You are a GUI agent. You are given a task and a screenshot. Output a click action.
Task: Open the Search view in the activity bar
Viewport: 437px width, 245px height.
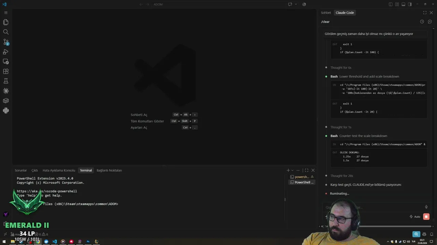[6, 32]
